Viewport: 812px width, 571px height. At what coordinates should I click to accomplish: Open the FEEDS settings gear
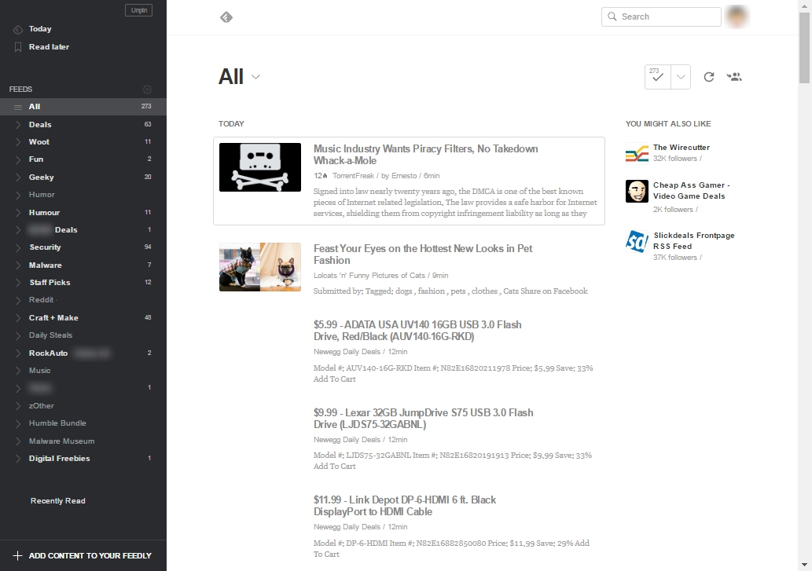[x=147, y=89]
